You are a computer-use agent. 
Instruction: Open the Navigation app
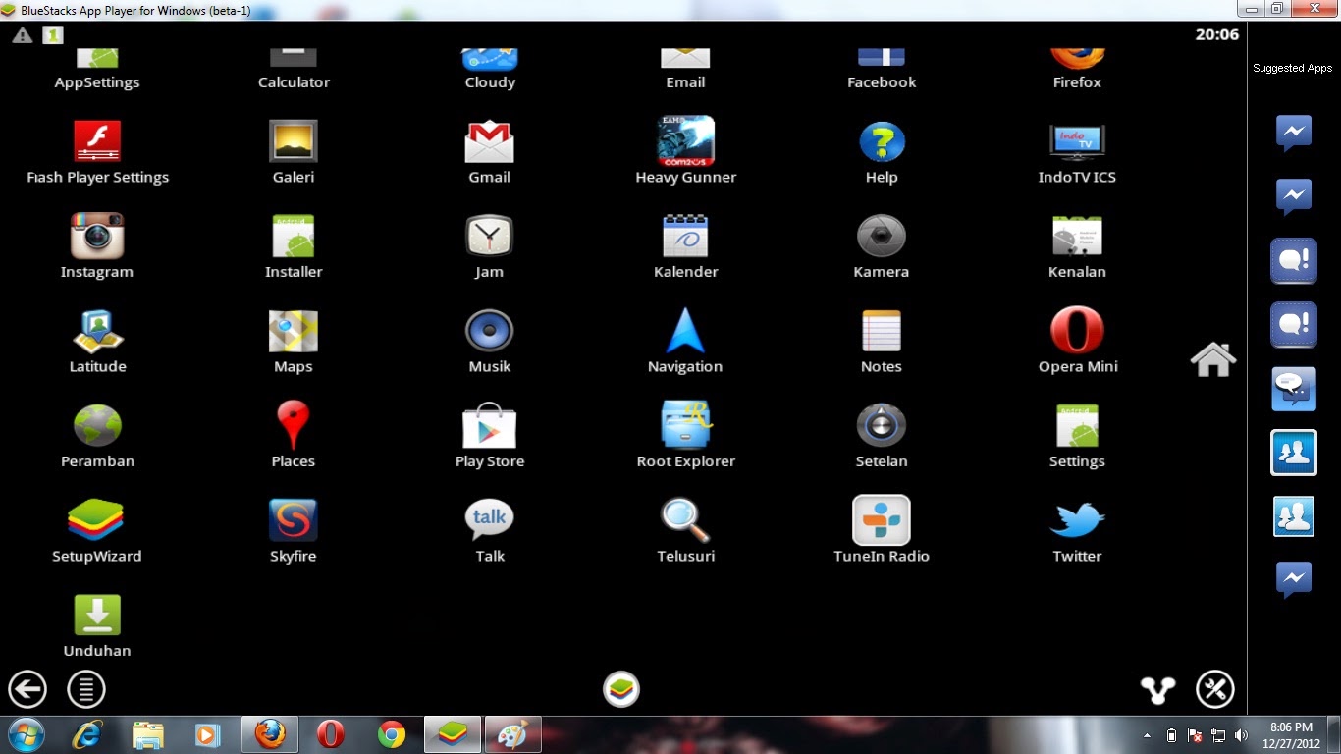pos(685,331)
